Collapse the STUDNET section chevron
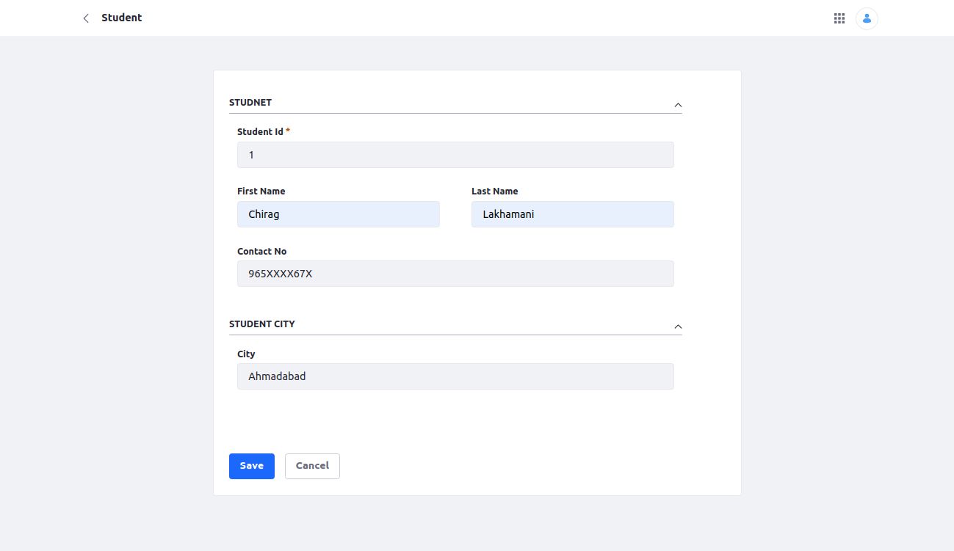 click(x=678, y=105)
